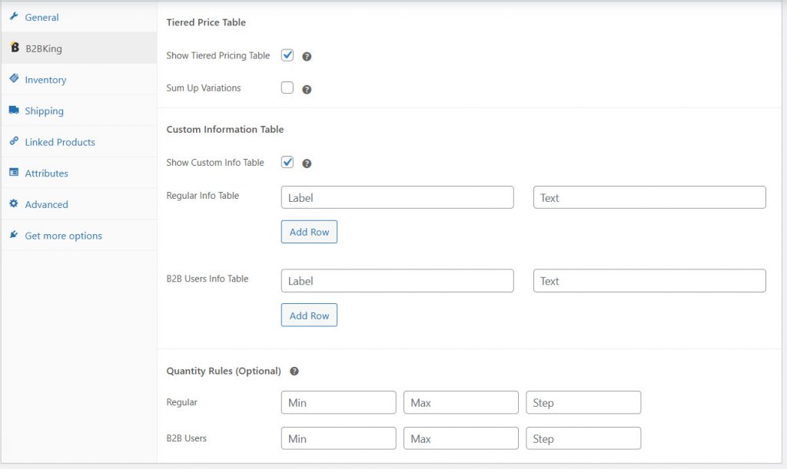This screenshot has height=469, width=787.
Task: Toggle the Show Custom Info Table checkbox
Action: pyautogui.click(x=287, y=162)
